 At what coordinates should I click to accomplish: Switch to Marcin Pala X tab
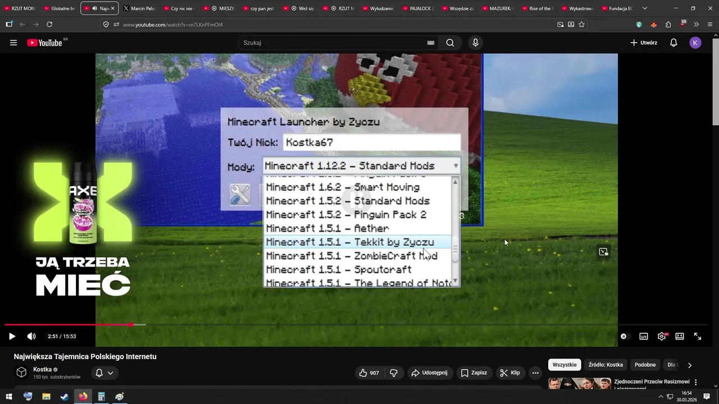(x=138, y=8)
